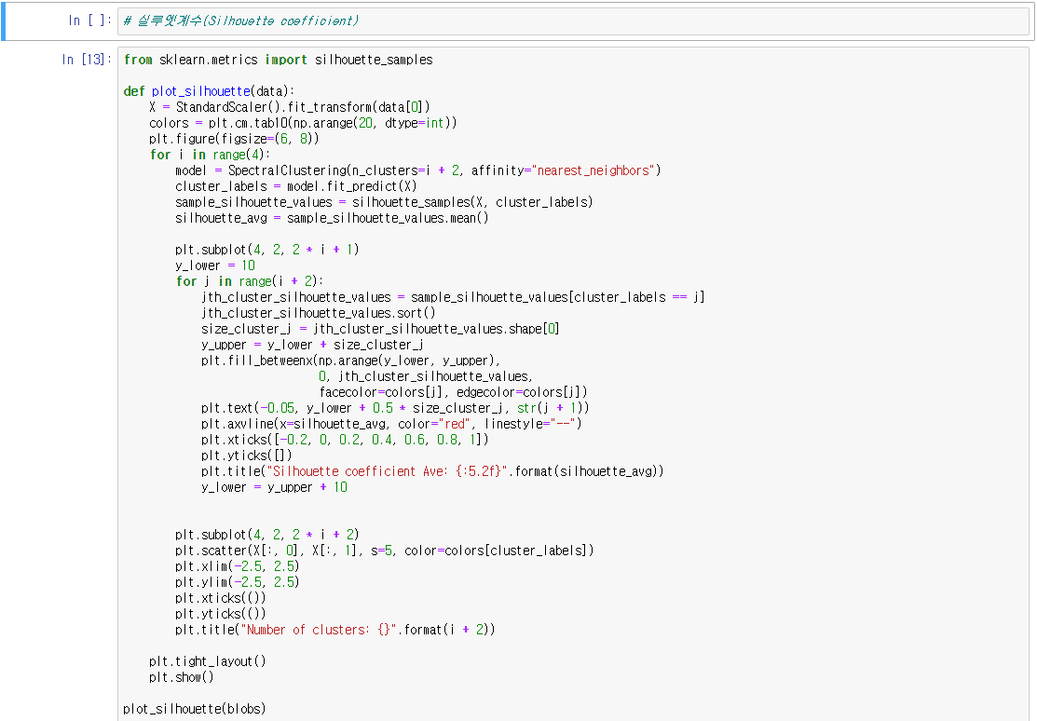Click the 'plt.yticks(())' line
Screen dimensions: 1037x721
[x=221, y=615]
